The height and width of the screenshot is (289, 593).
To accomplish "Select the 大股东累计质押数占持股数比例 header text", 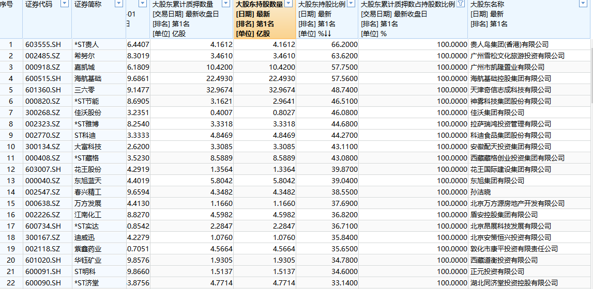I will 408,5.
